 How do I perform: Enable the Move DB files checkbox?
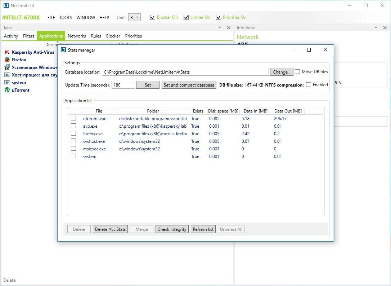point(297,72)
